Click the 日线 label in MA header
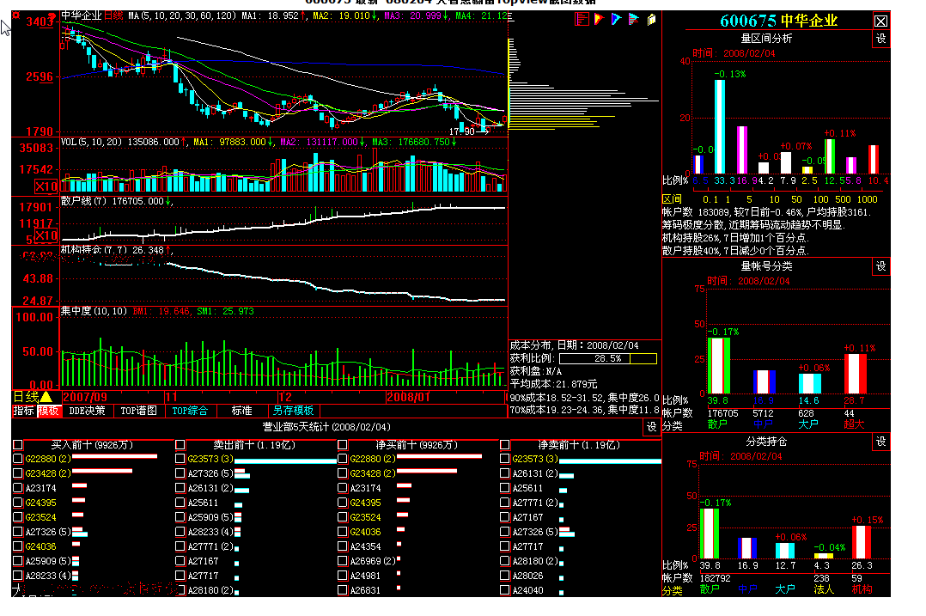The image size is (926, 616). click(113, 15)
